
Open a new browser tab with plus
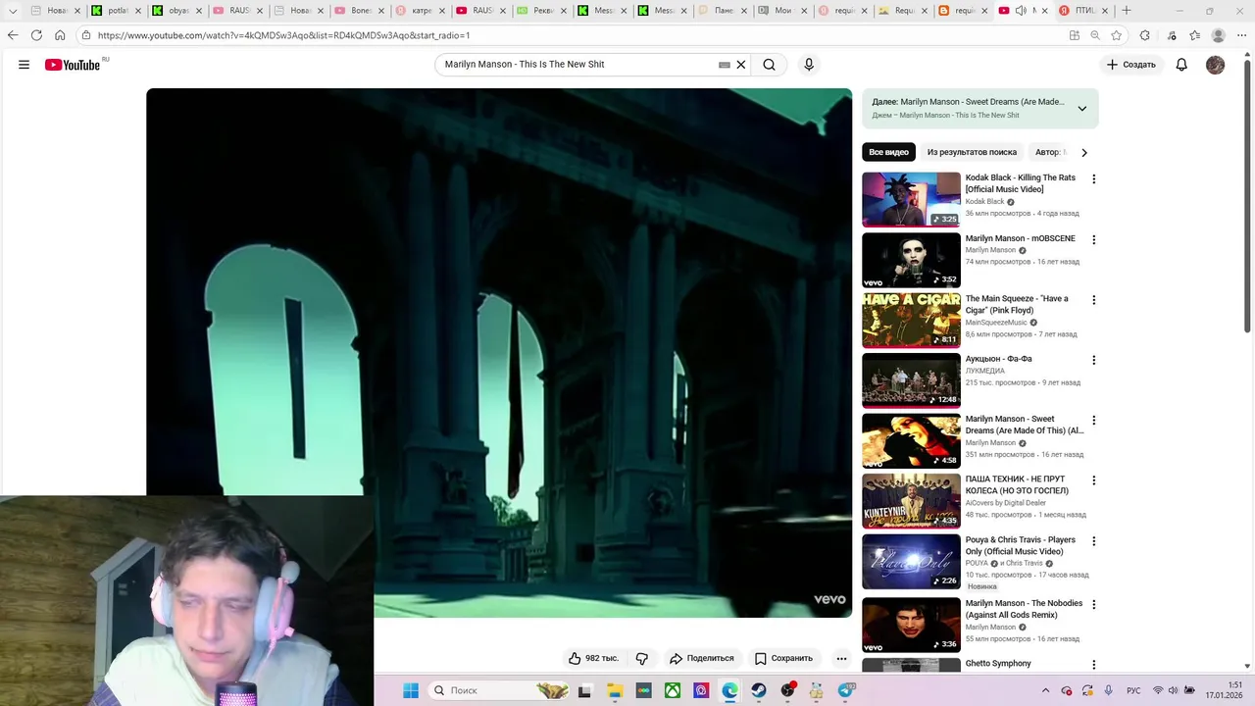(1127, 11)
